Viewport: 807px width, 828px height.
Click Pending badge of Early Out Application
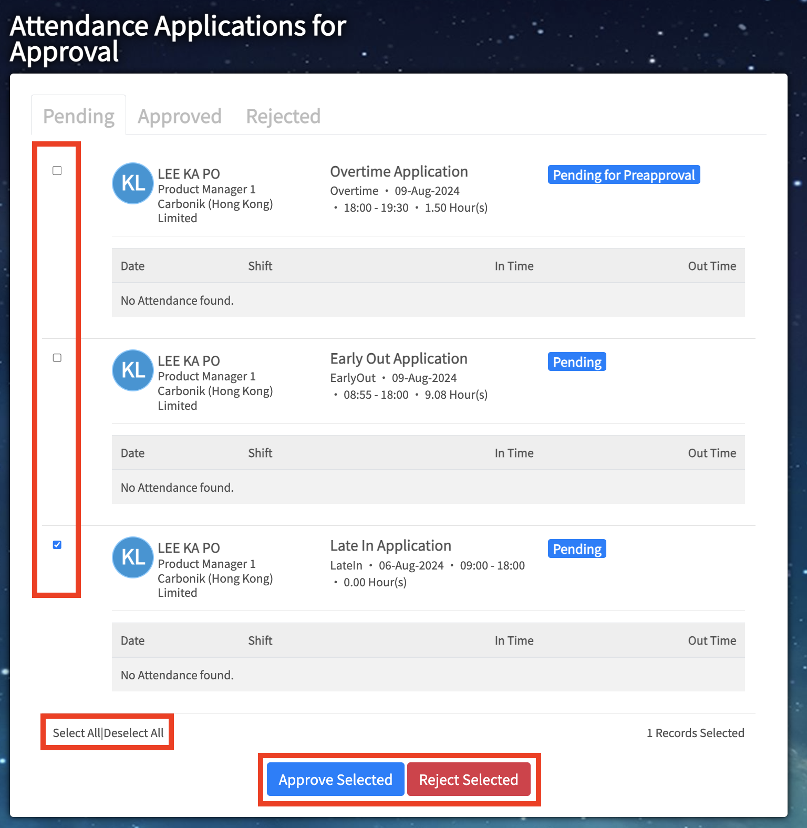[x=577, y=362]
